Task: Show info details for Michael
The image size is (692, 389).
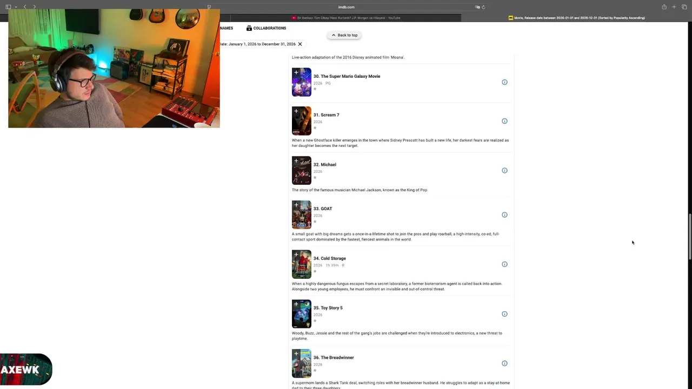Action: [x=504, y=171]
